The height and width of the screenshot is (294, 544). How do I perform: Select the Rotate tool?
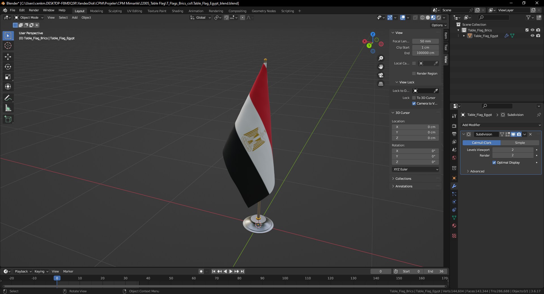(8, 67)
